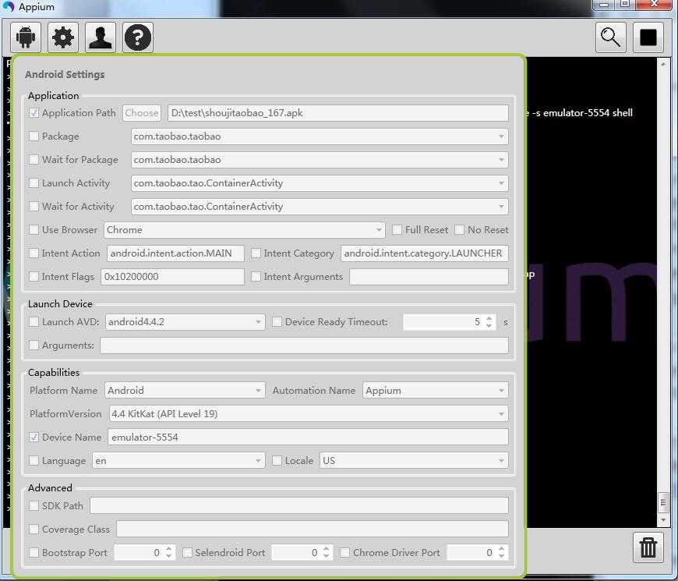Enable the Package checkbox

tap(34, 136)
